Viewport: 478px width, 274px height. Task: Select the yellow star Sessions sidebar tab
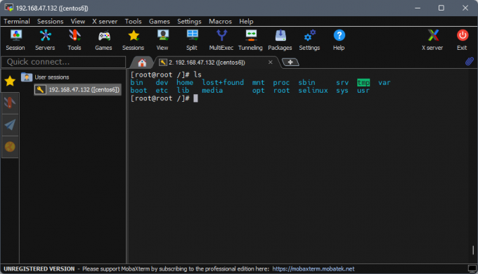click(x=10, y=81)
